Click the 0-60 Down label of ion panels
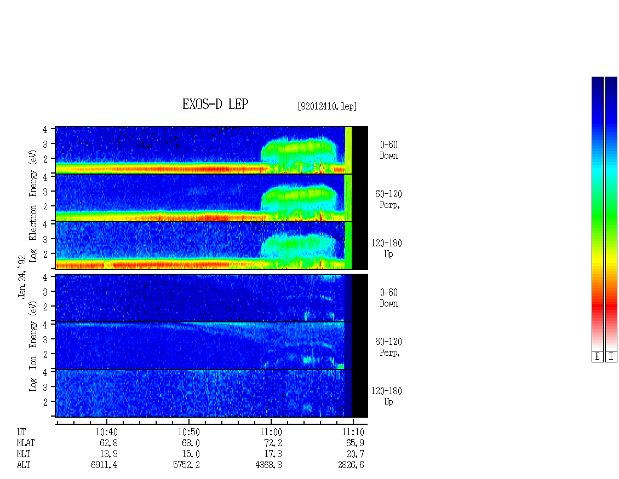 tap(388, 298)
